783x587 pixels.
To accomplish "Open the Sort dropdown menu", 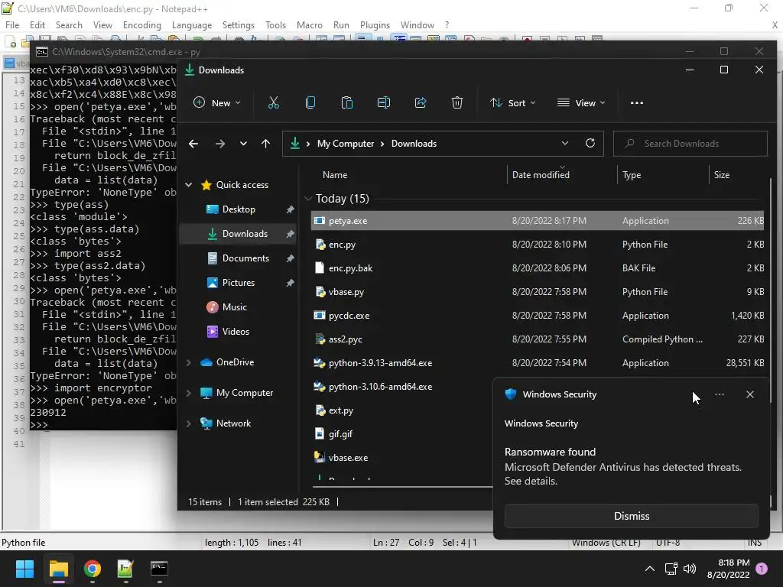I will point(512,103).
